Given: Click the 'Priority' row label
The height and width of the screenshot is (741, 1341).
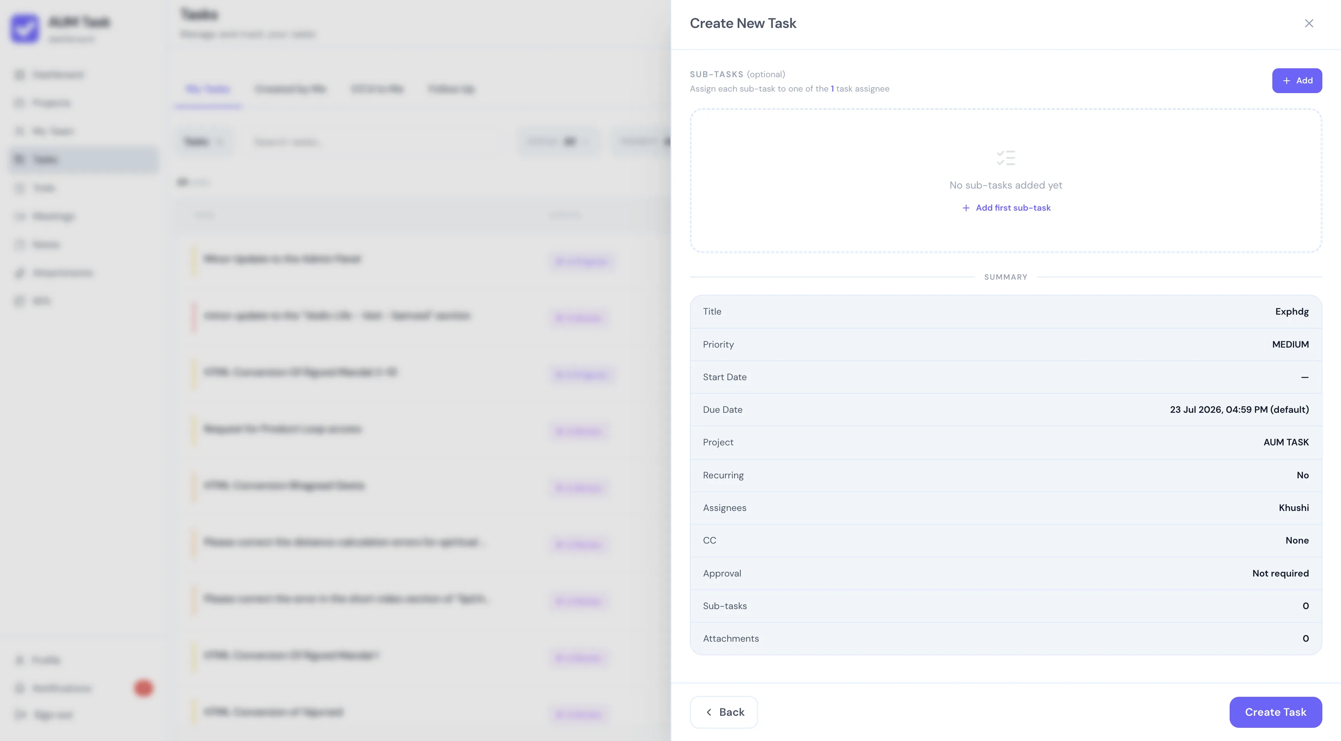Looking at the screenshot, I should pos(718,345).
